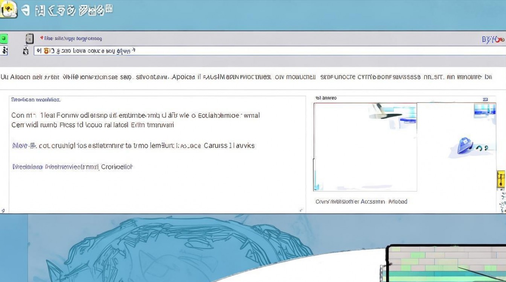Click inside the long address input field

tap(270, 51)
